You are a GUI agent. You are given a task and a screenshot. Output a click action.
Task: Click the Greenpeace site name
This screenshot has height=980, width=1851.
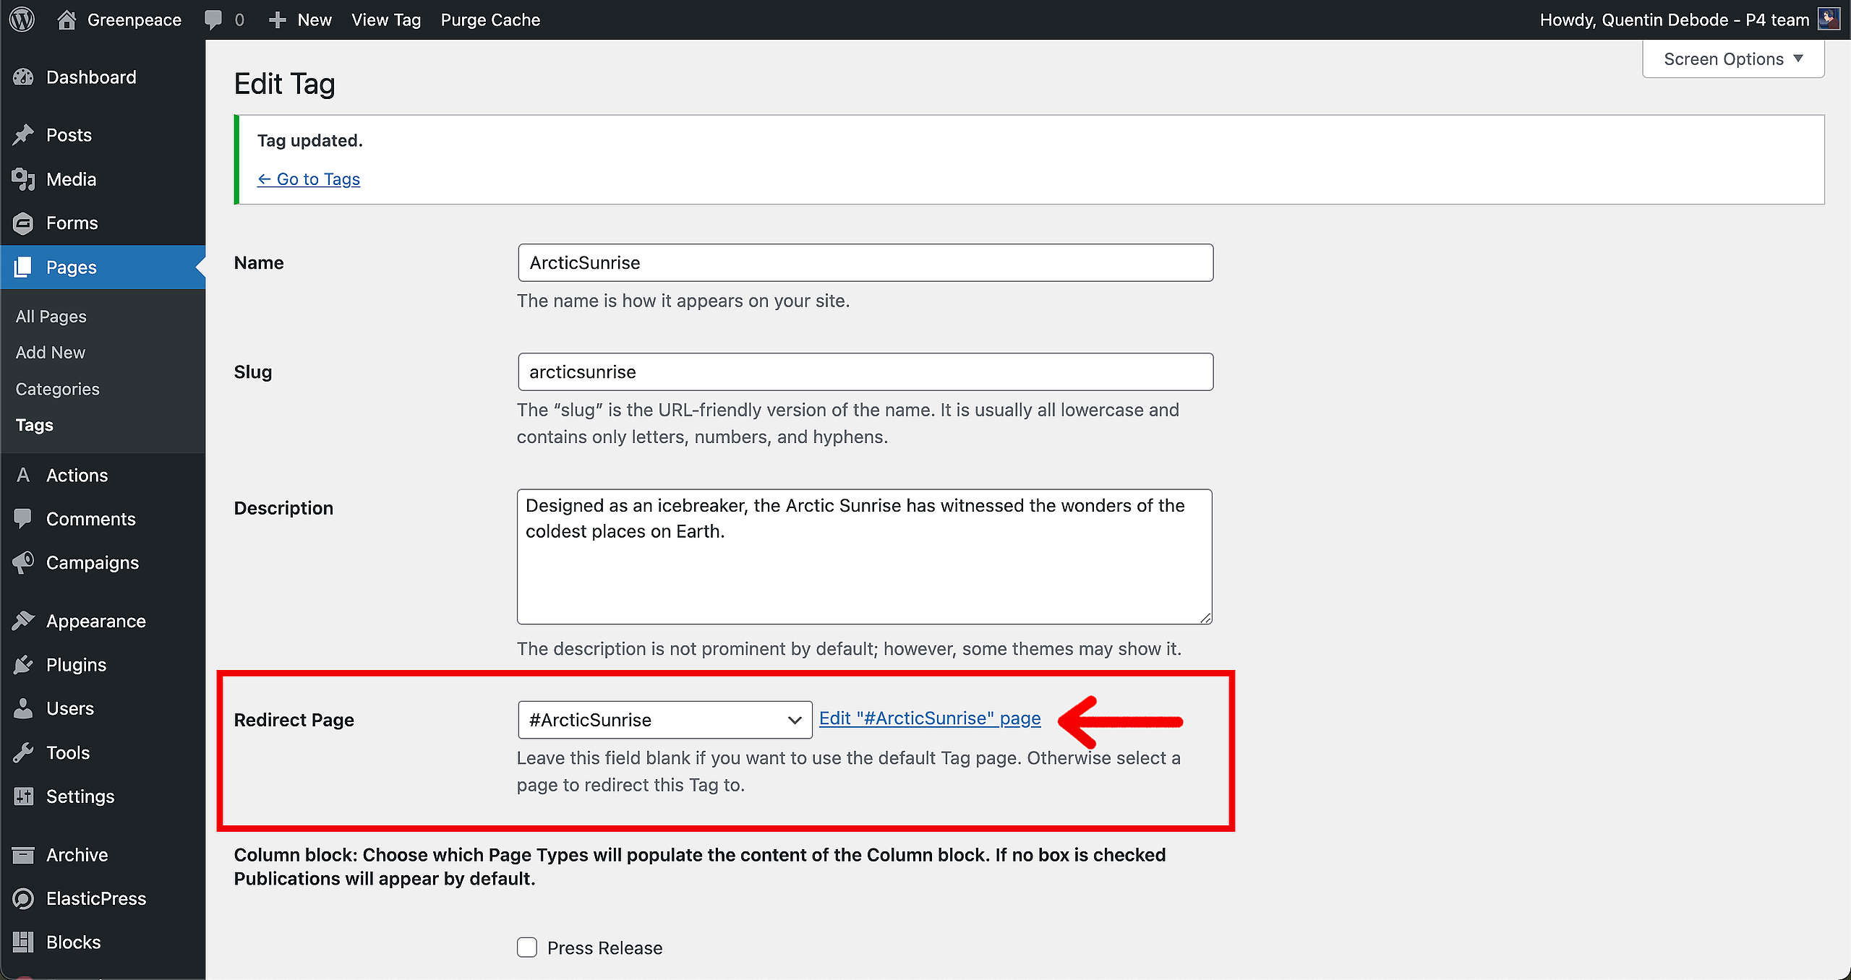point(134,20)
